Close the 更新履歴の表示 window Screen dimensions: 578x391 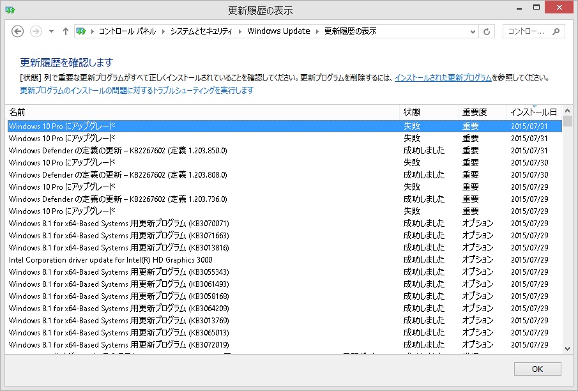[x=559, y=8]
